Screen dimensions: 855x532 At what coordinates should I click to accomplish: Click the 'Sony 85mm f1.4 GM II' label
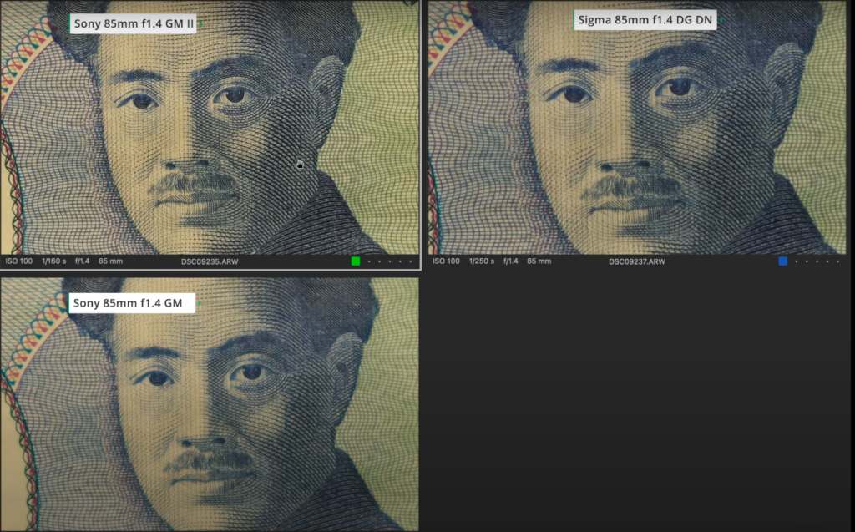click(133, 23)
